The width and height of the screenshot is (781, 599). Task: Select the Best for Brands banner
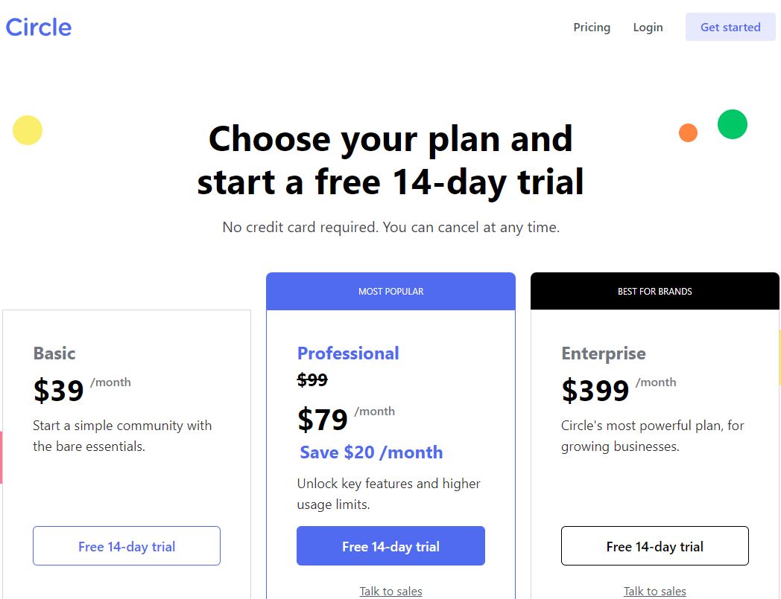pos(654,292)
